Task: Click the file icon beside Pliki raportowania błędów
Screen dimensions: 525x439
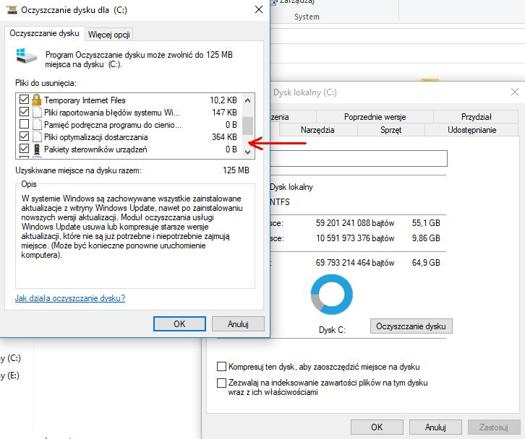Action: coord(37,113)
